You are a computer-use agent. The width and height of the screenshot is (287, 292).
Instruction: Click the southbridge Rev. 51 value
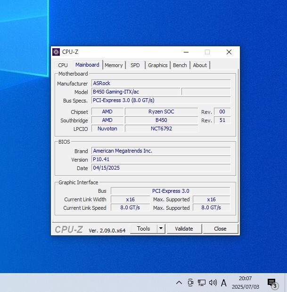point(222,120)
